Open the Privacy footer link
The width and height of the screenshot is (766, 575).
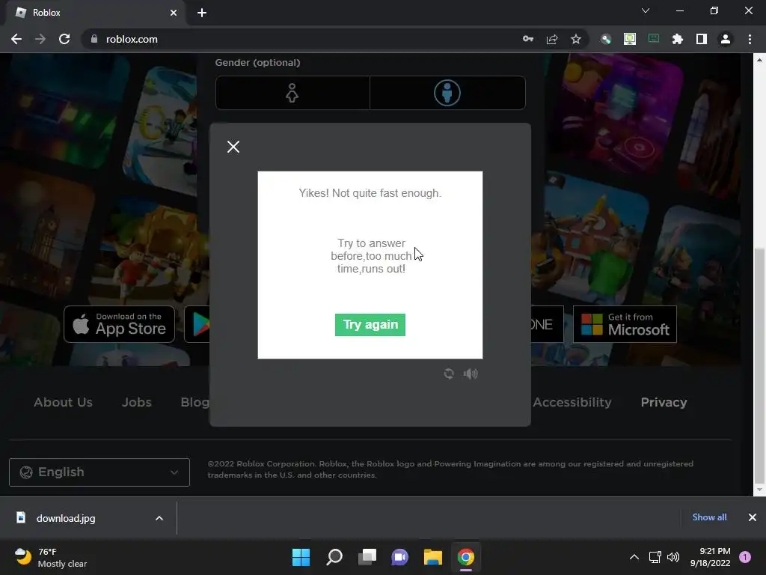tap(664, 402)
